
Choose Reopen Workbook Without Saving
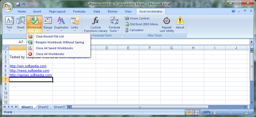tap(58, 42)
